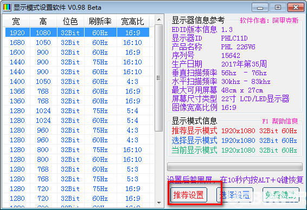This screenshot has width=307, height=210.
Task: Click the 最大可用屏幕 value 48cm x 27cm
Action: click(x=242, y=90)
